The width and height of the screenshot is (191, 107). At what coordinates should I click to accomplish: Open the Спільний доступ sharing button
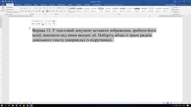(x=183, y=5)
